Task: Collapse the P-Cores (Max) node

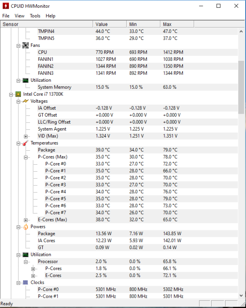Action: coord(26,157)
